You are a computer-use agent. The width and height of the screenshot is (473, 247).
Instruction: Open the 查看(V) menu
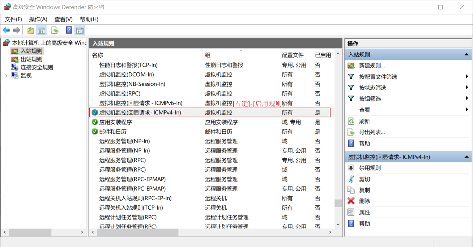pyautogui.click(x=64, y=19)
